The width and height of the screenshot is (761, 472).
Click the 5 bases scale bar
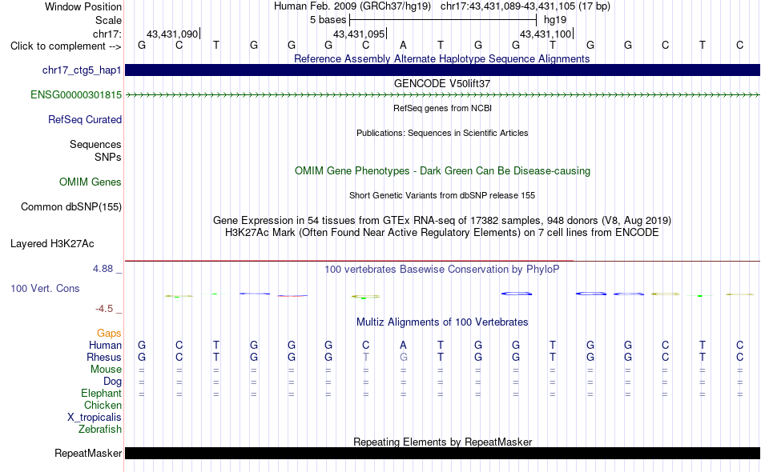pyautogui.click(x=443, y=20)
